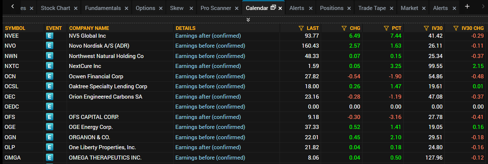This screenshot has width=488, height=164.
Task: Expand the collapsed panel double chevron
Action: click(248, 20)
